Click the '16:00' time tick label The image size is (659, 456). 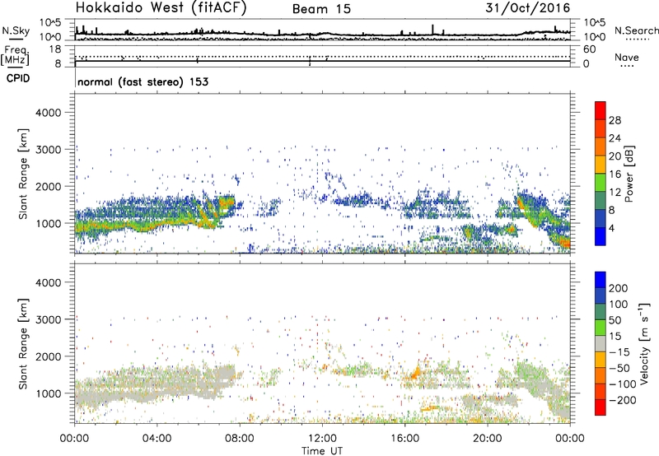coord(404,439)
